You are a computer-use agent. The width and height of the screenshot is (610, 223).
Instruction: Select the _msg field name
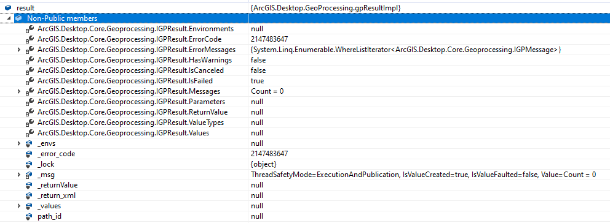46,175
